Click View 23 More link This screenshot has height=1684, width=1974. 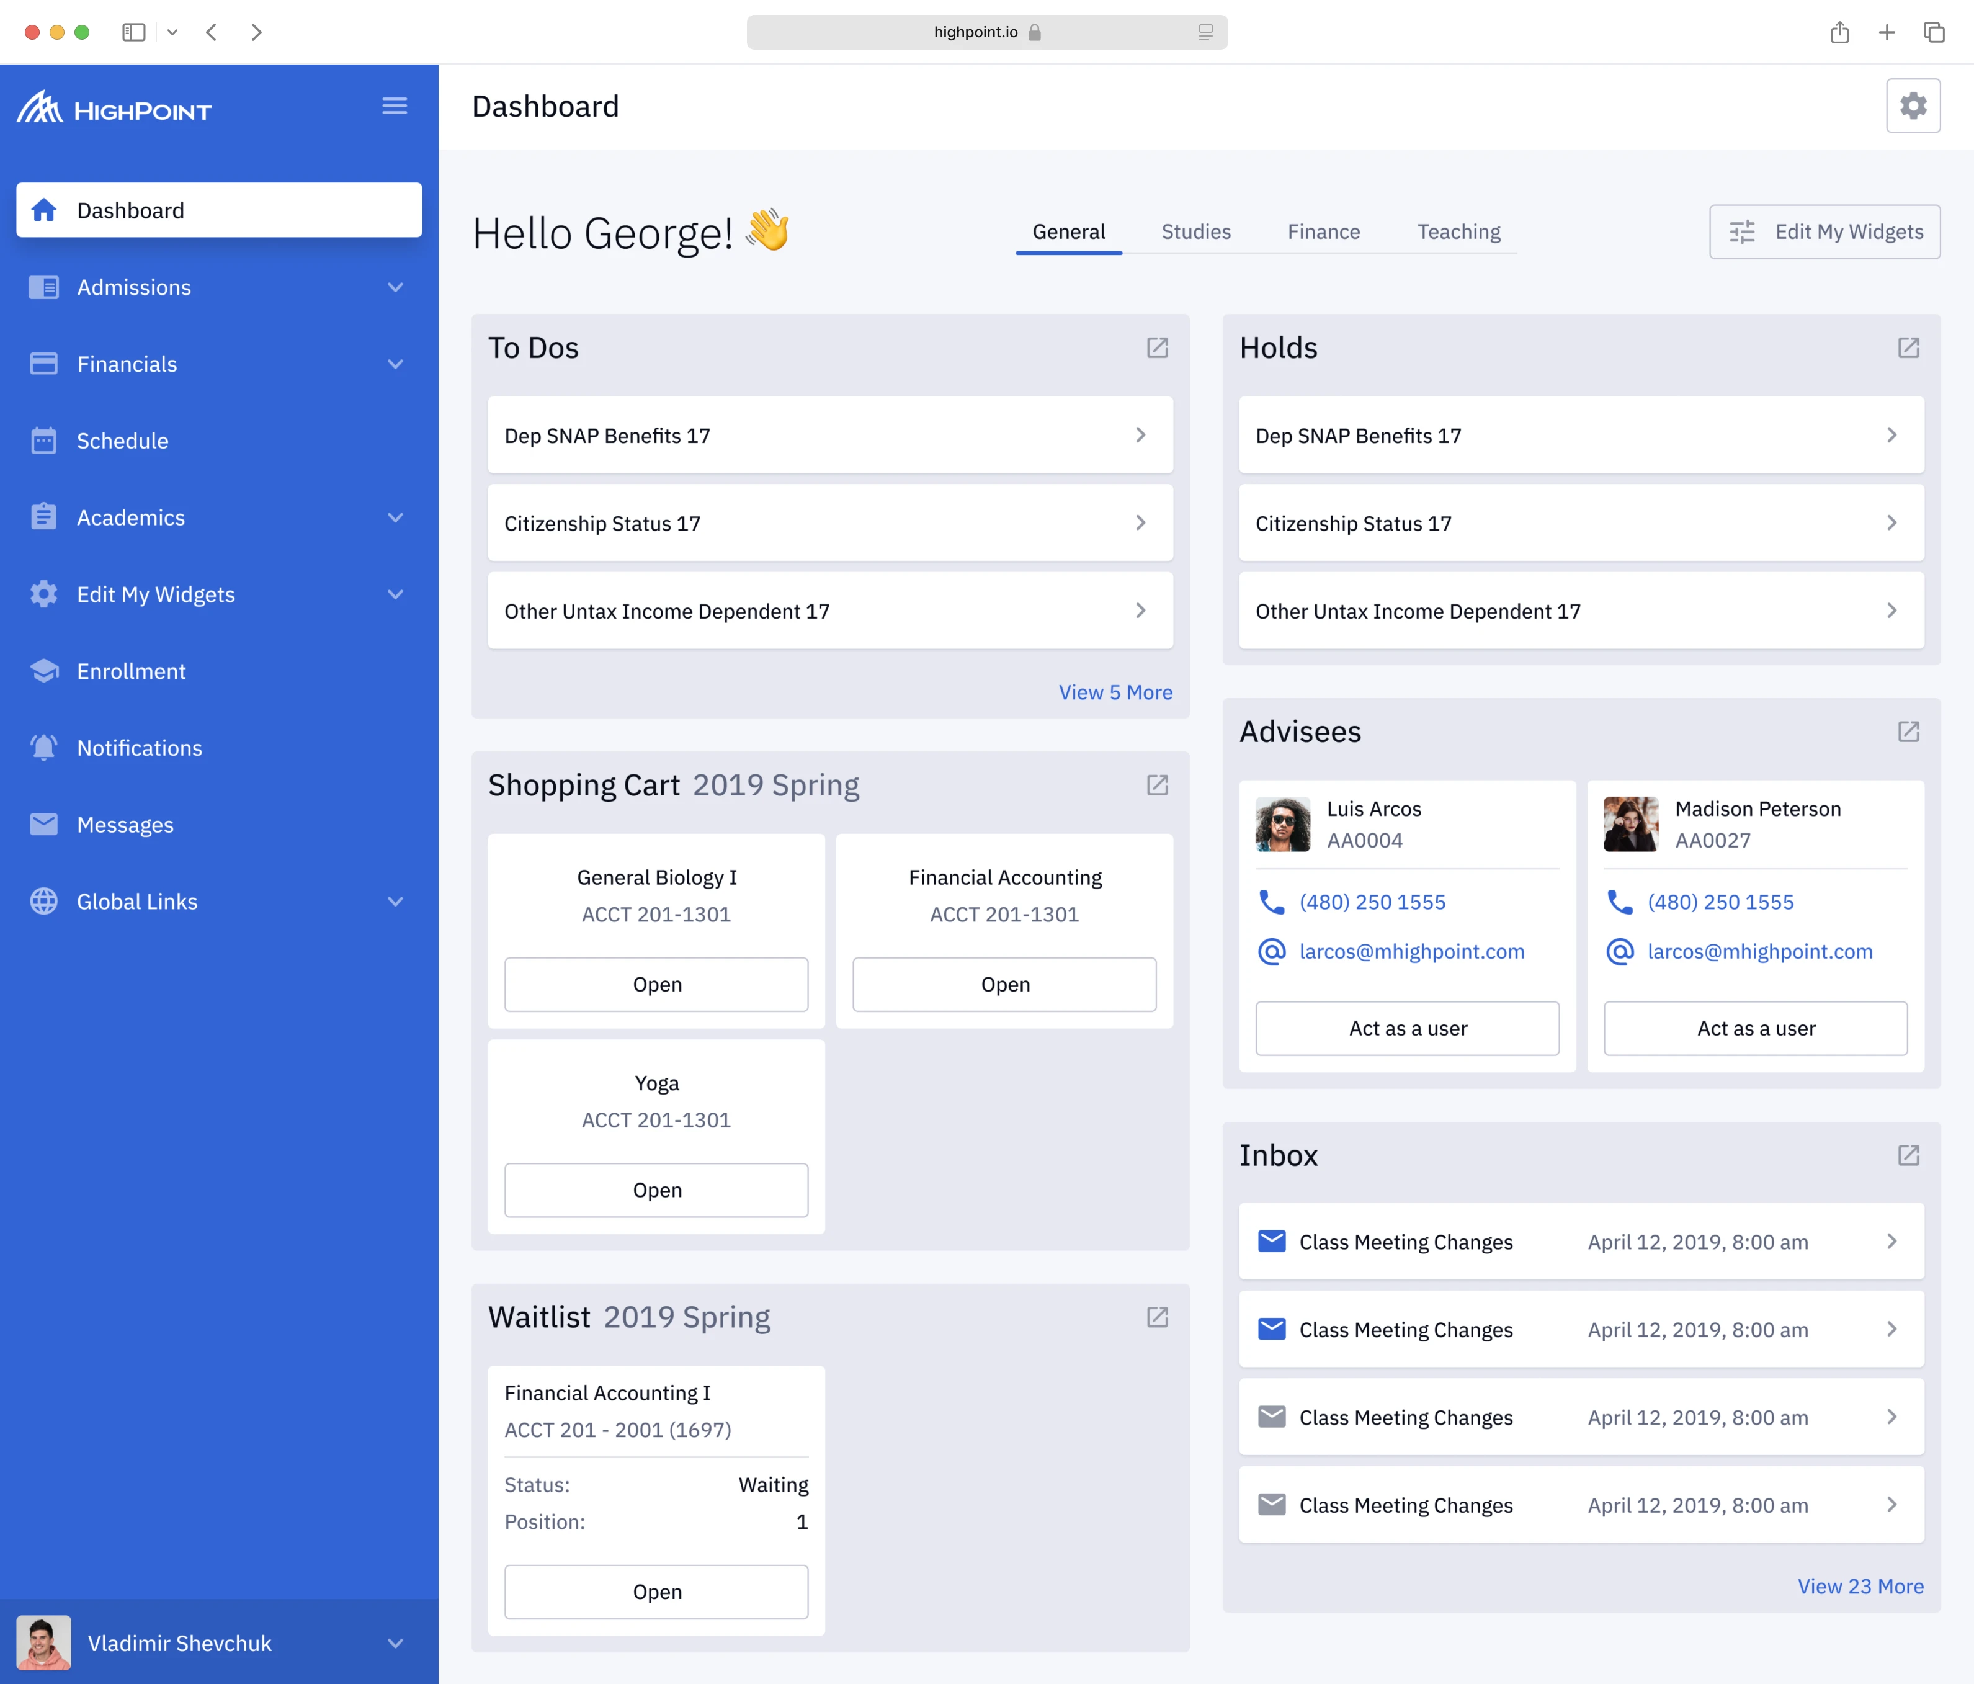coord(1860,1586)
